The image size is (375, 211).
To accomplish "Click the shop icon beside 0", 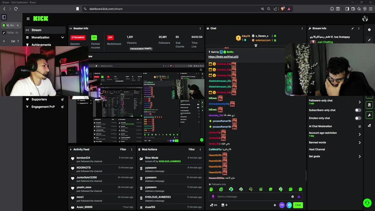I will point(223,205).
